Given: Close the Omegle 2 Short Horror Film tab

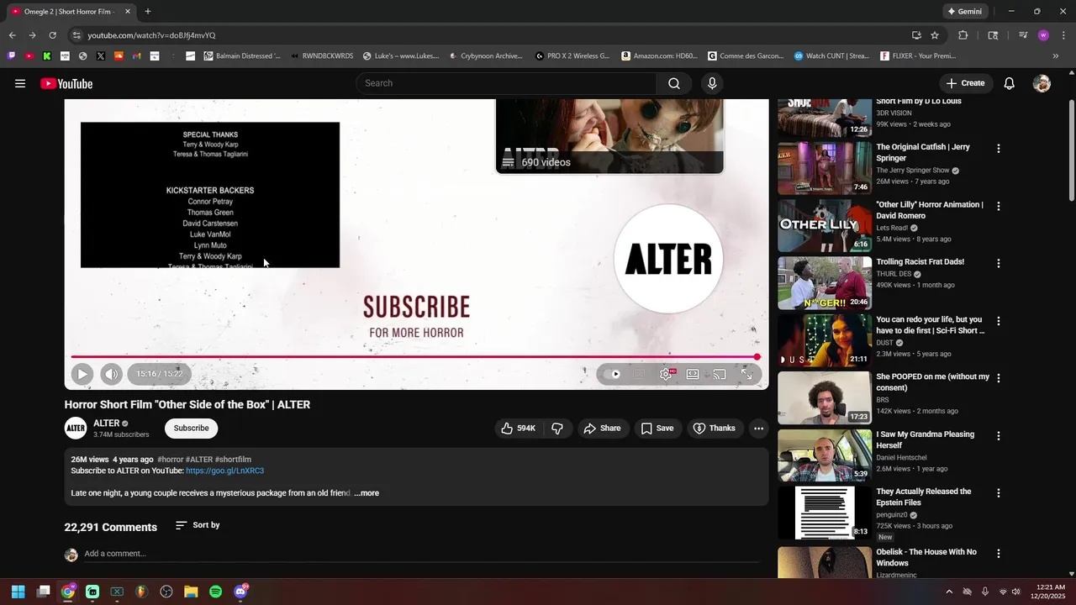Looking at the screenshot, I should [x=128, y=12].
